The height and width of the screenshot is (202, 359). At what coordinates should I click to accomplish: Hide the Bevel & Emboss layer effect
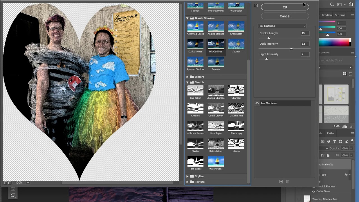[x=314, y=186]
